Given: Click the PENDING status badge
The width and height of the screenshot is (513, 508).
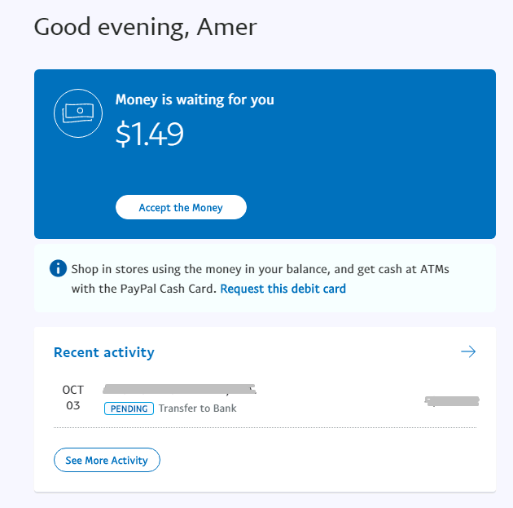Looking at the screenshot, I should point(129,408).
